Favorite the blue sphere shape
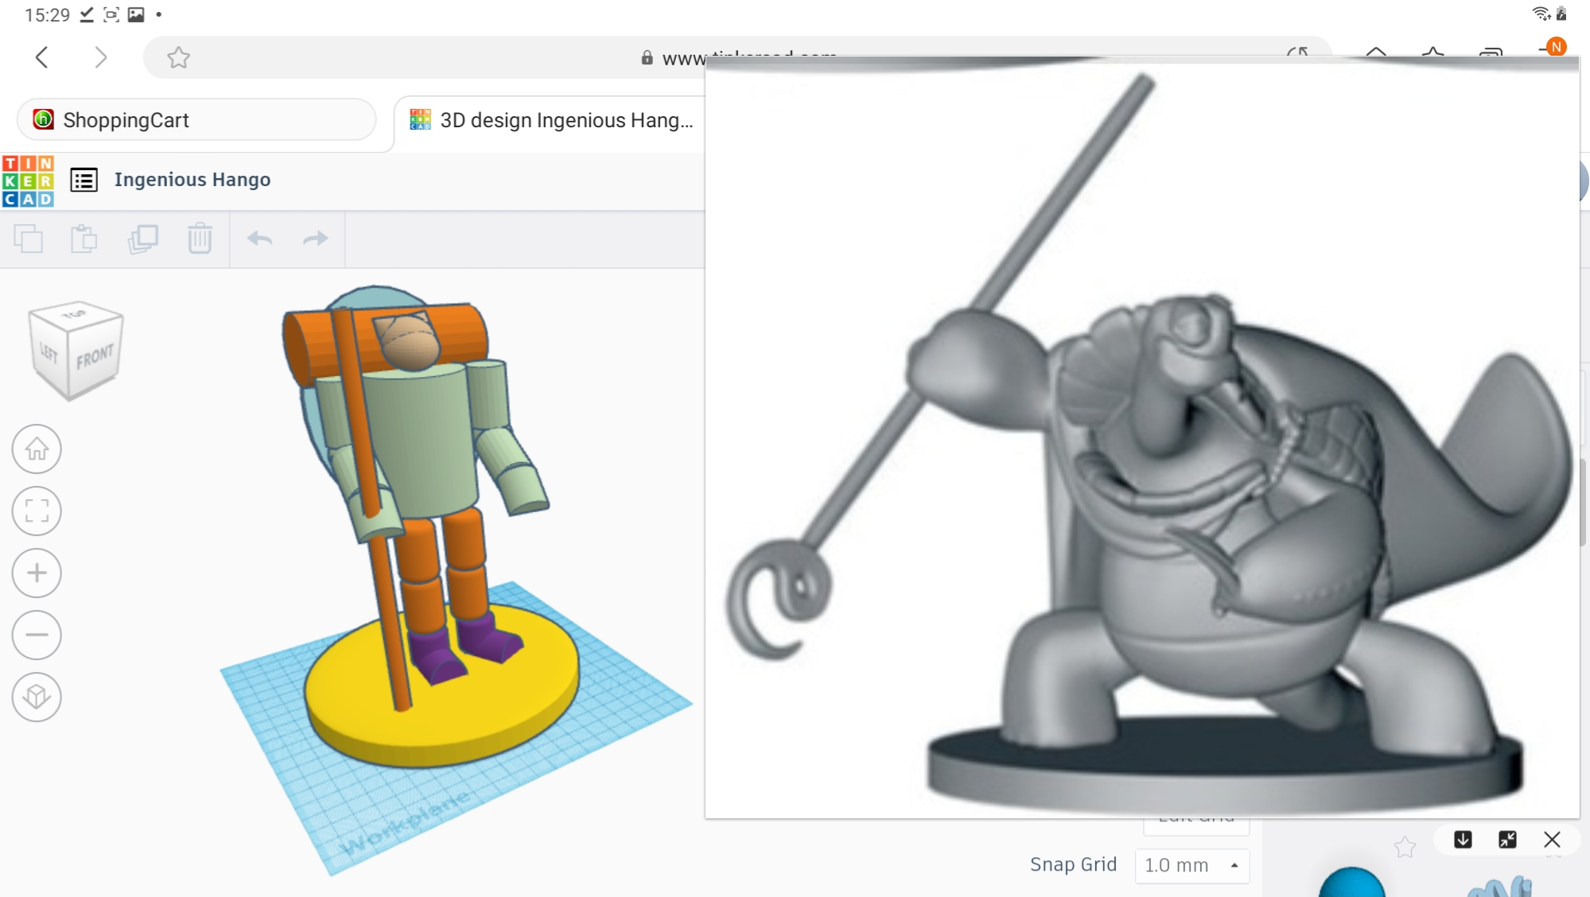 pos(1405,847)
